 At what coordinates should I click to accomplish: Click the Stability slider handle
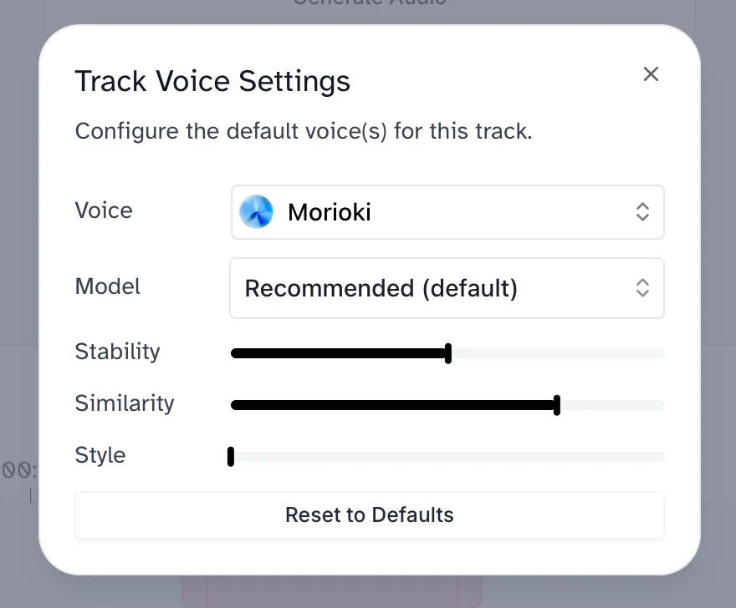coord(448,353)
